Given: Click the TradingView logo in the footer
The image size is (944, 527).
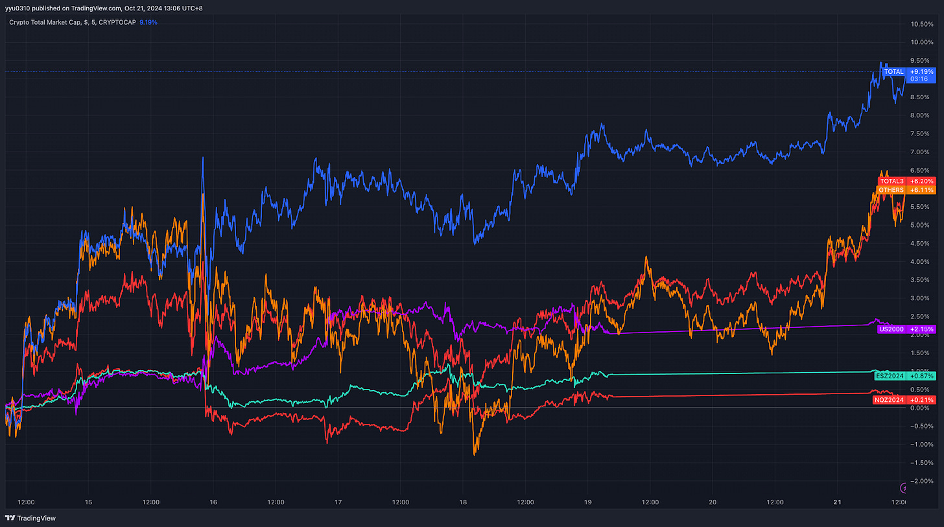Looking at the screenshot, I should tap(30, 518).
